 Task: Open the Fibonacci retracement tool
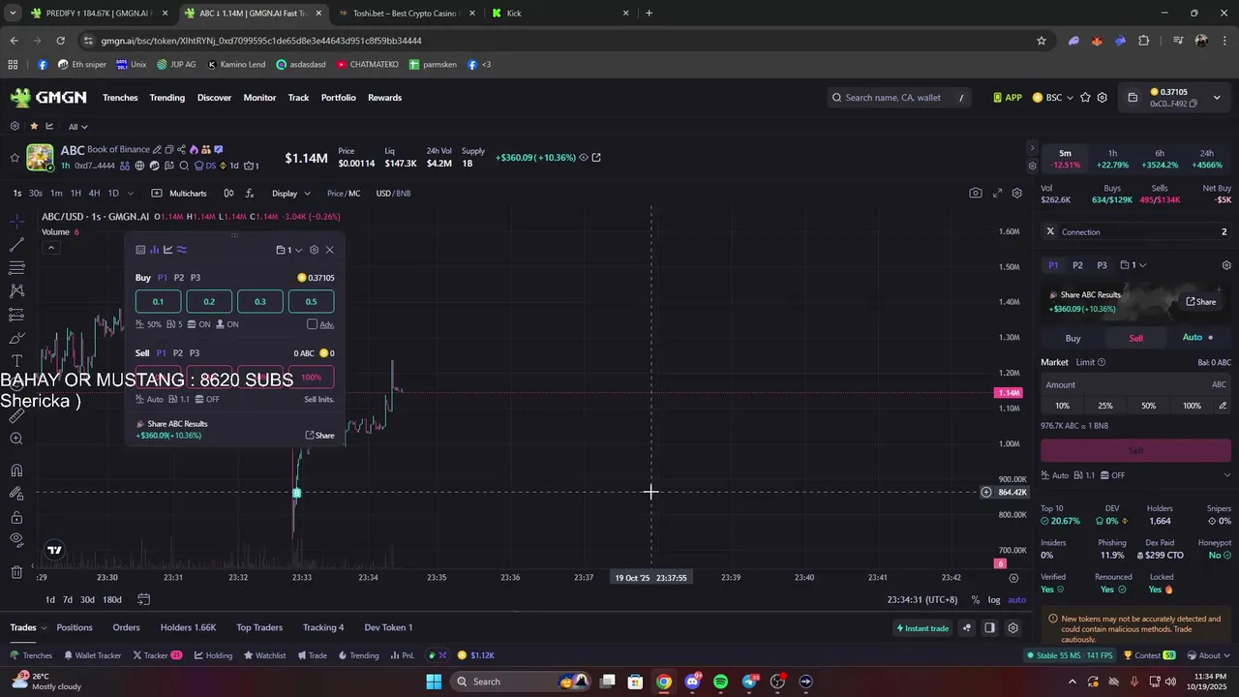(x=16, y=267)
